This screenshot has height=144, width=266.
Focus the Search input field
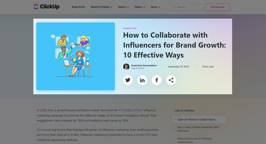[186, 7]
